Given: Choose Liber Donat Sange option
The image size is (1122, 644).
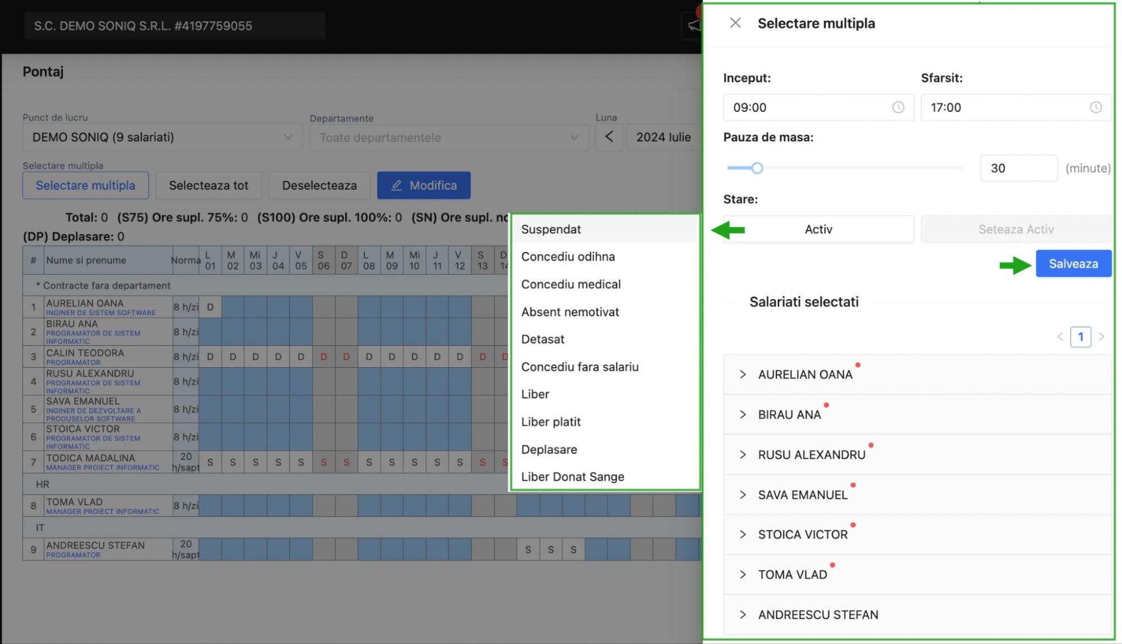Looking at the screenshot, I should click(x=604, y=477).
